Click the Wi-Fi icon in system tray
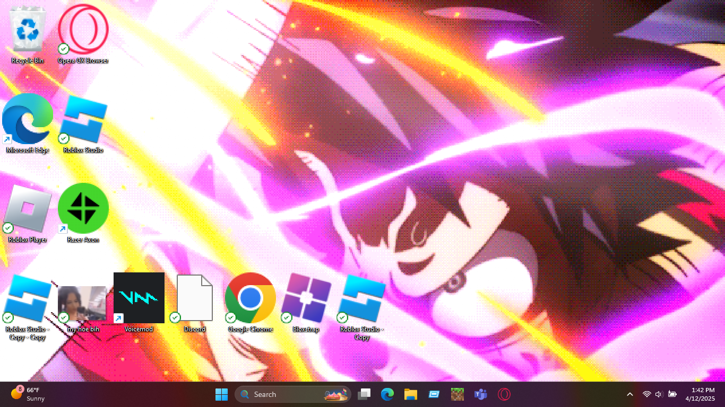 click(x=647, y=394)
